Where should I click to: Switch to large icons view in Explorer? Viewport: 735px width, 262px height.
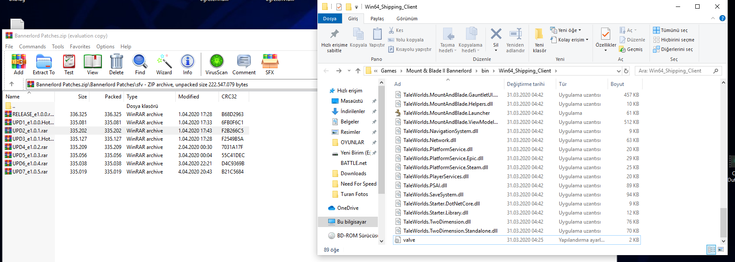pos(721,249)
